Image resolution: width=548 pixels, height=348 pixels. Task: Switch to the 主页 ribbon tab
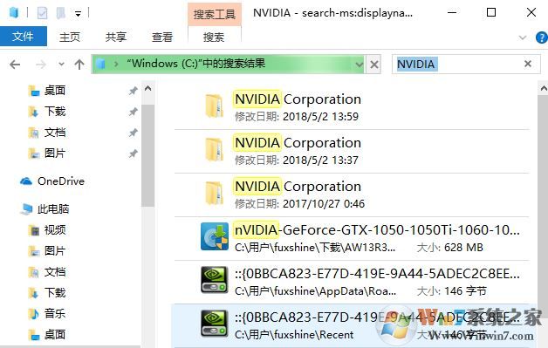pos(70,37)
